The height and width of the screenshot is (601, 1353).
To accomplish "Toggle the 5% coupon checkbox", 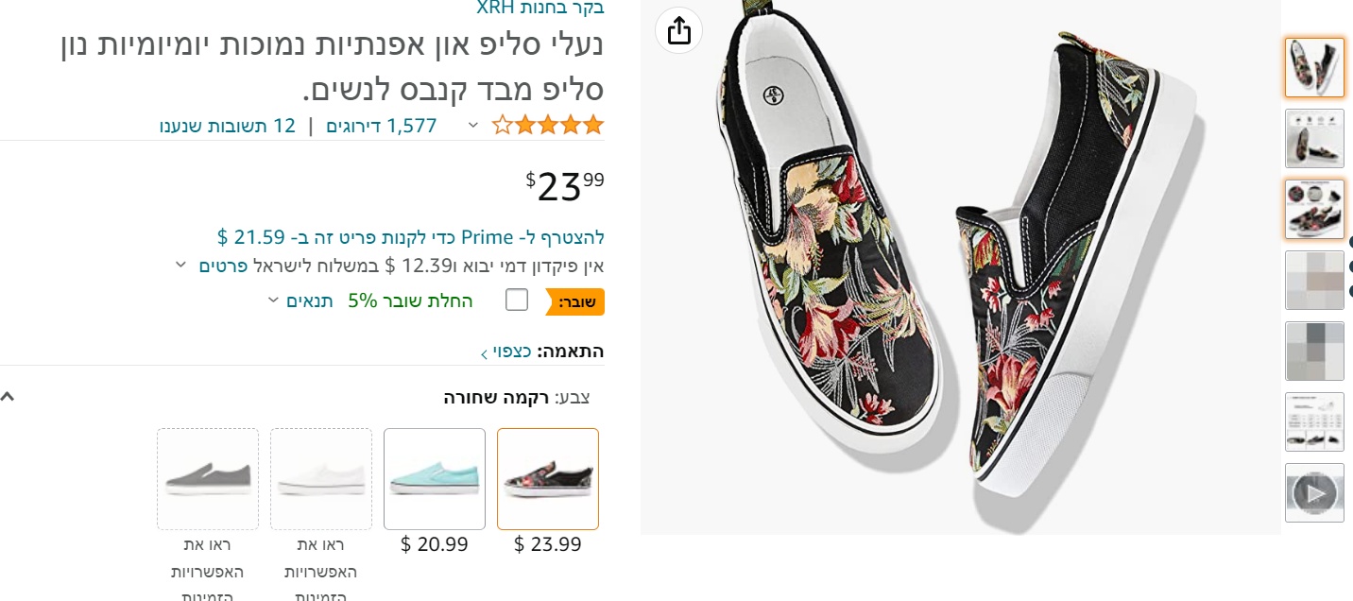I will (517, 300).
